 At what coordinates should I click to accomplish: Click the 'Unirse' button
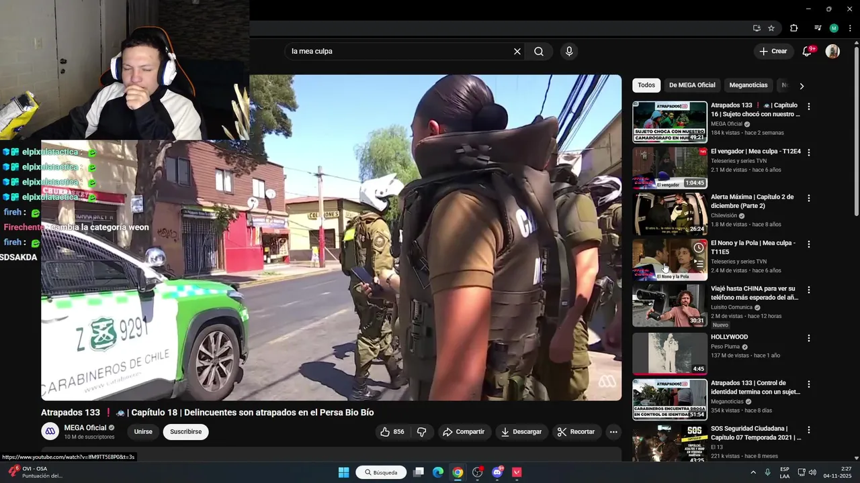tap(143, 431)
